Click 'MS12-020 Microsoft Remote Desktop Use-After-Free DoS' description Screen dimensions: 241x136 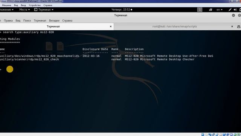pos(169,56)
